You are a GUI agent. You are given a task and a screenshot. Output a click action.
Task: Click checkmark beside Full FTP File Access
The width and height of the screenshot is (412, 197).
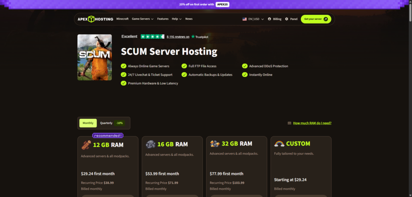(184, 66)
